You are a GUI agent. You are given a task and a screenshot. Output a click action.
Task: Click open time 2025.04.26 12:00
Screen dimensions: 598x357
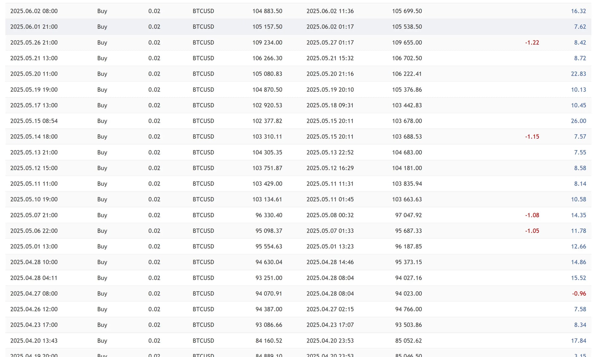coord(34,309)
